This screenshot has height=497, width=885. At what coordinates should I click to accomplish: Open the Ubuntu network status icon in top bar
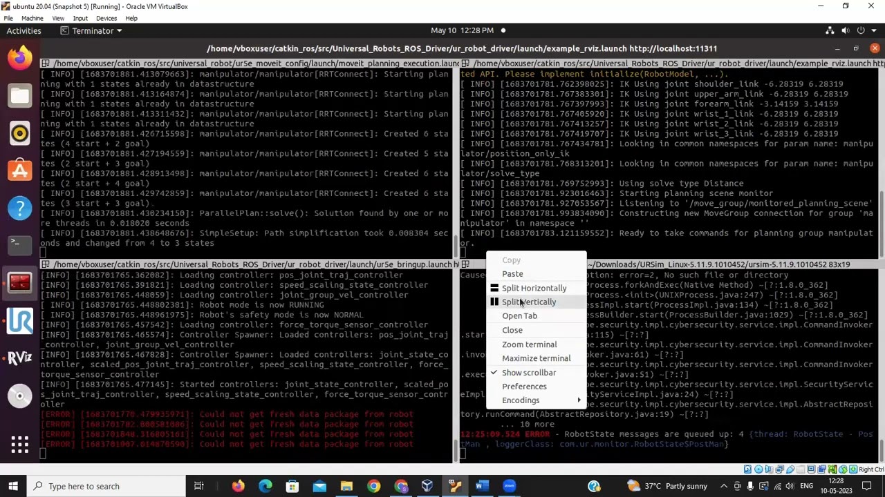pyautogui.click(x=830, y=30)
